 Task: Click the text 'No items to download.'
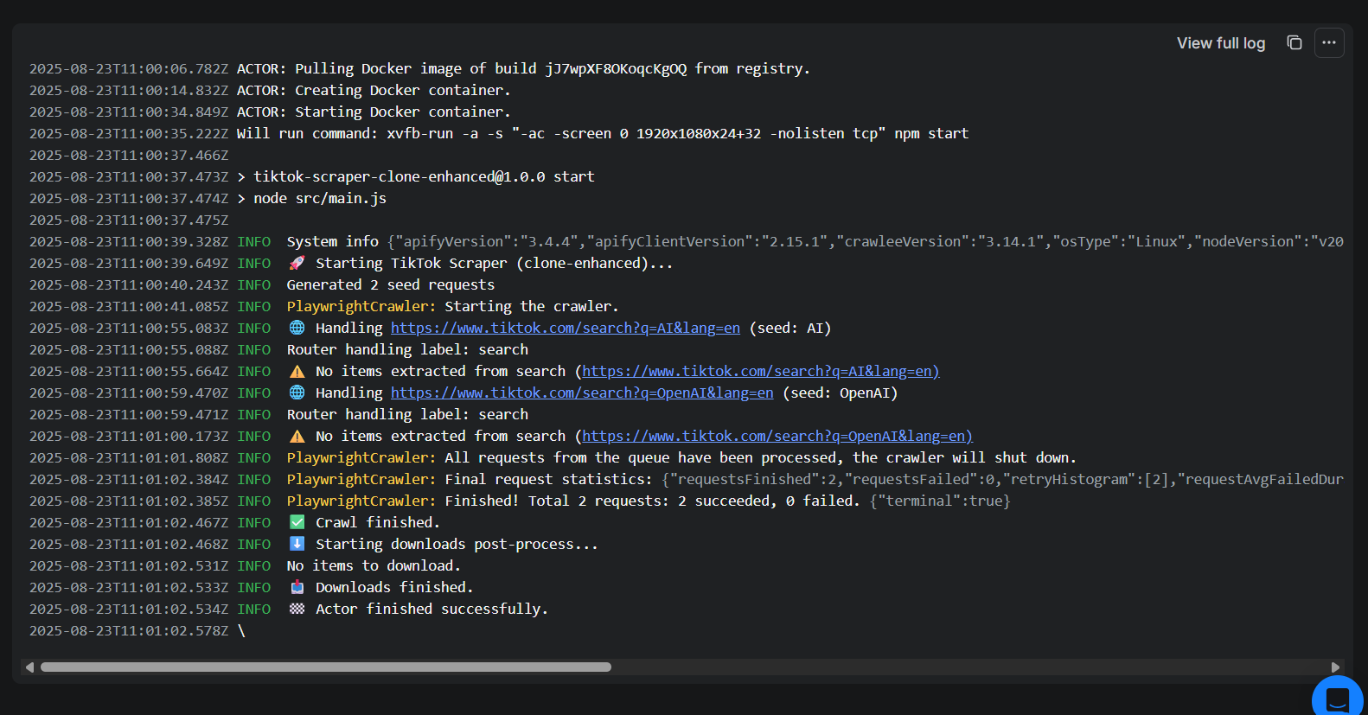point(374,566)
